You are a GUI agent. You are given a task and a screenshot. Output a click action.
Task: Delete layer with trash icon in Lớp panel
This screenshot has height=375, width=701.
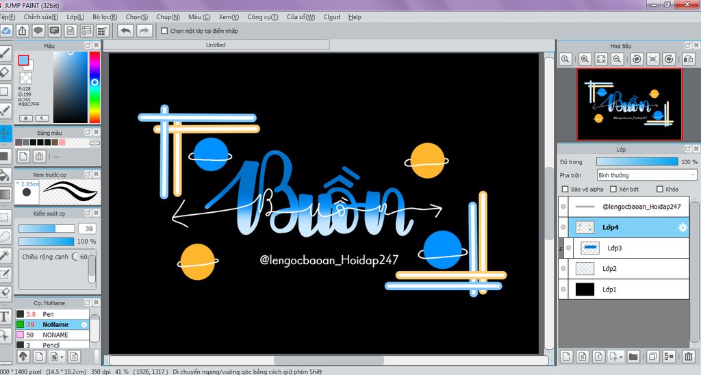pos(689,357)
